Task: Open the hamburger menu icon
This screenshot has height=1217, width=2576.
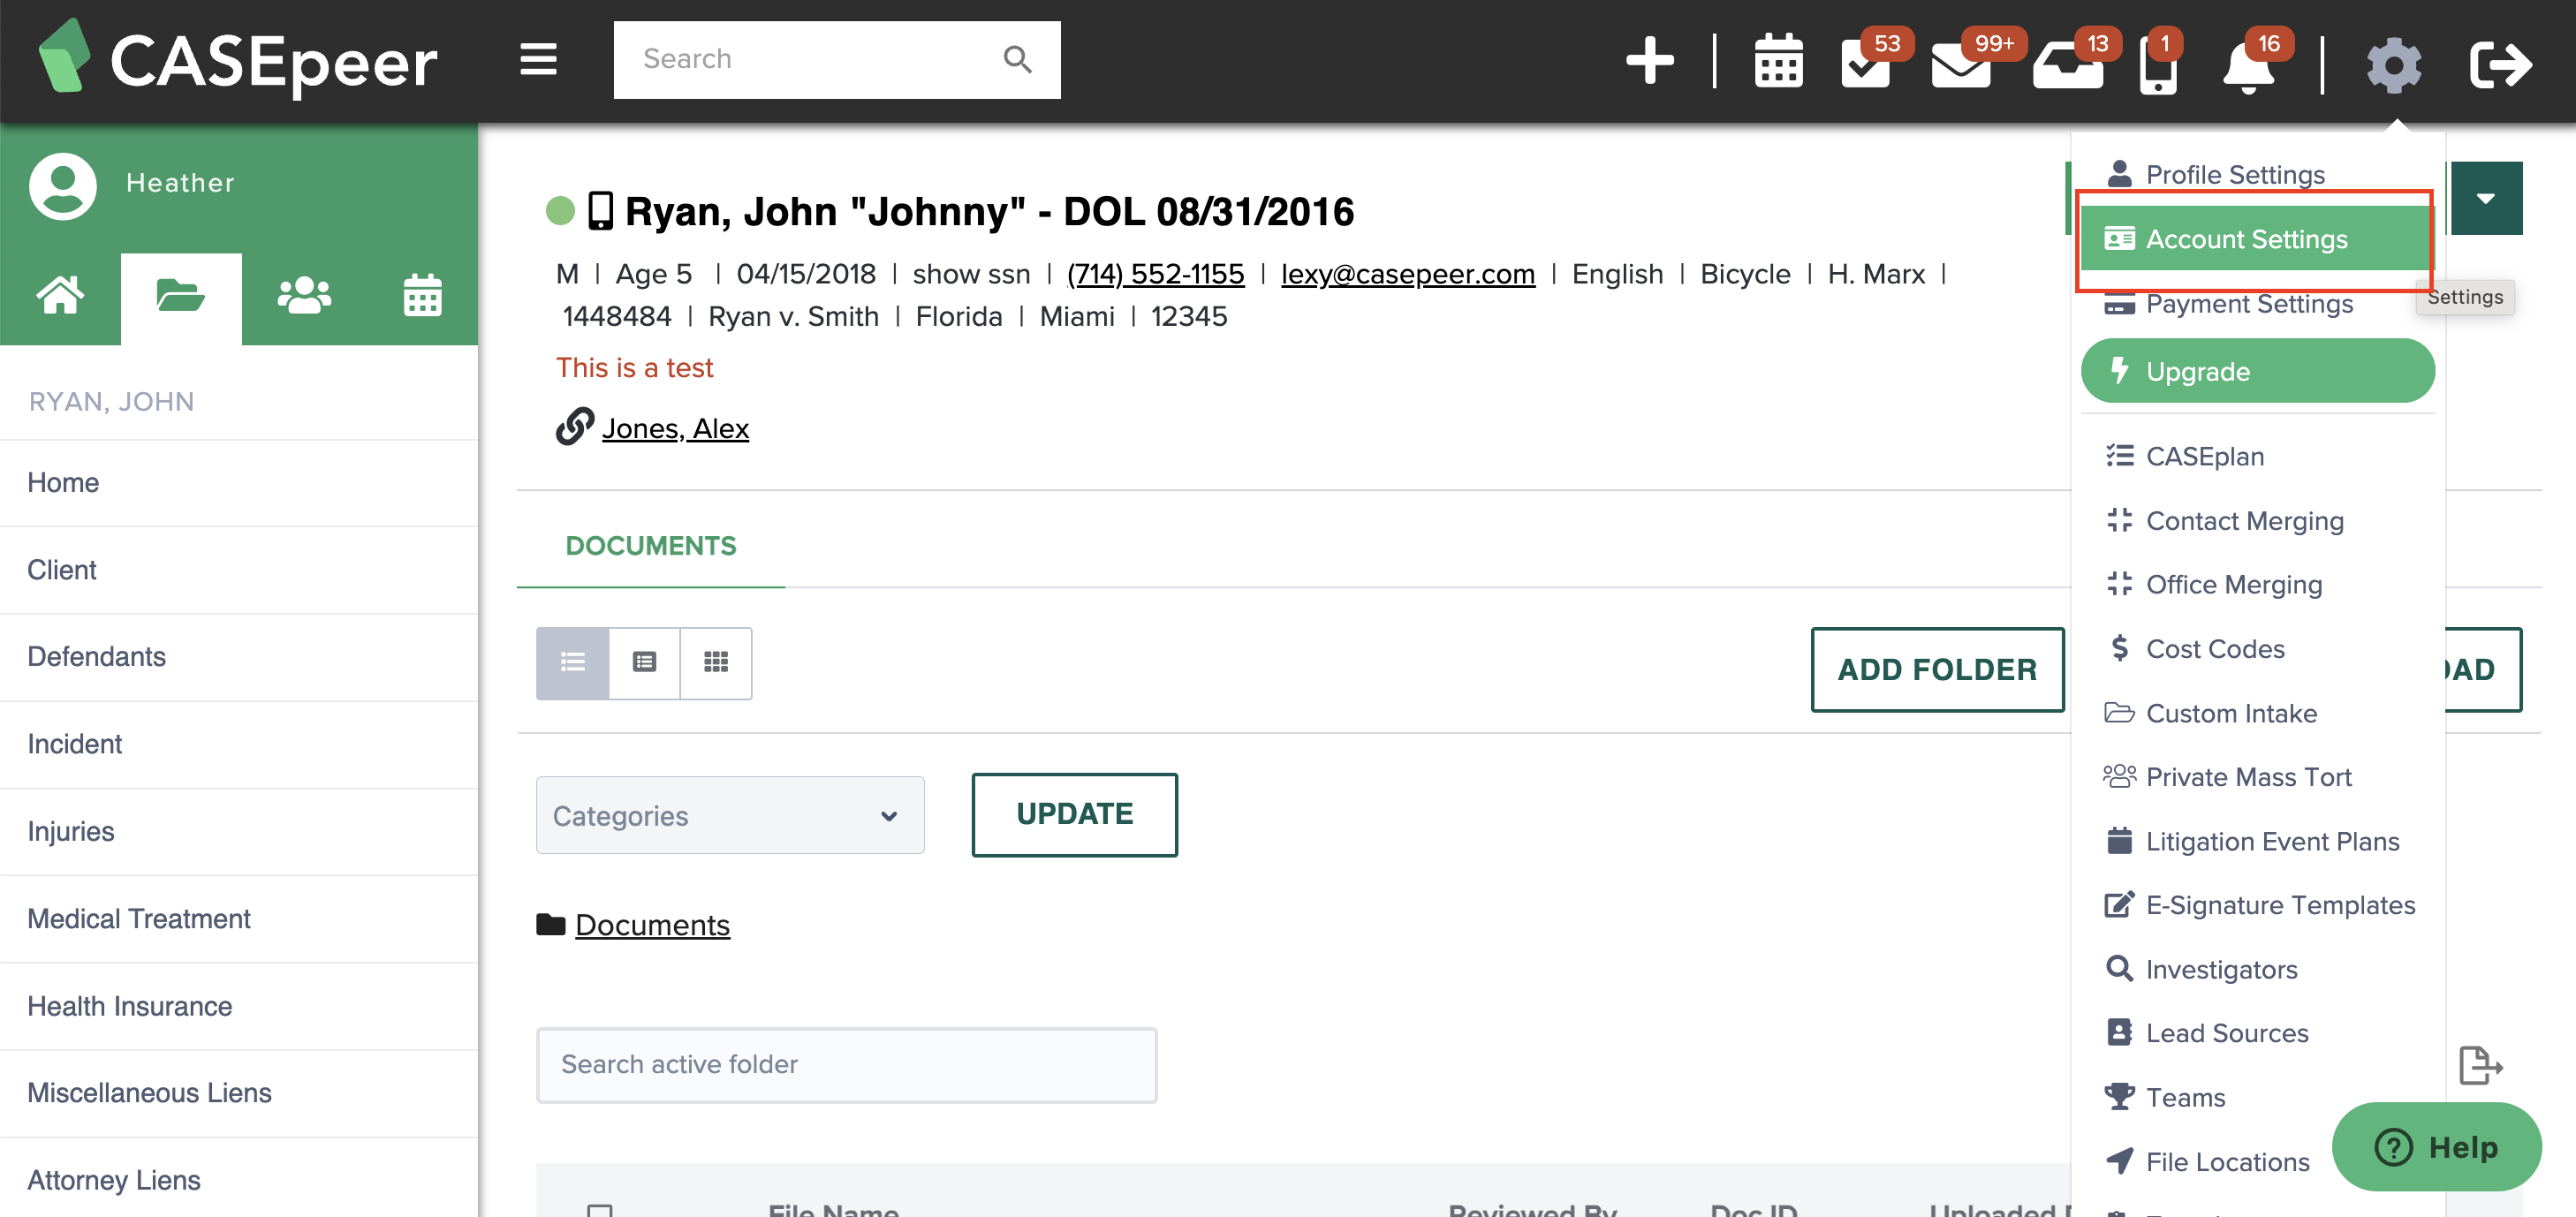Action: tap(538, 60)
